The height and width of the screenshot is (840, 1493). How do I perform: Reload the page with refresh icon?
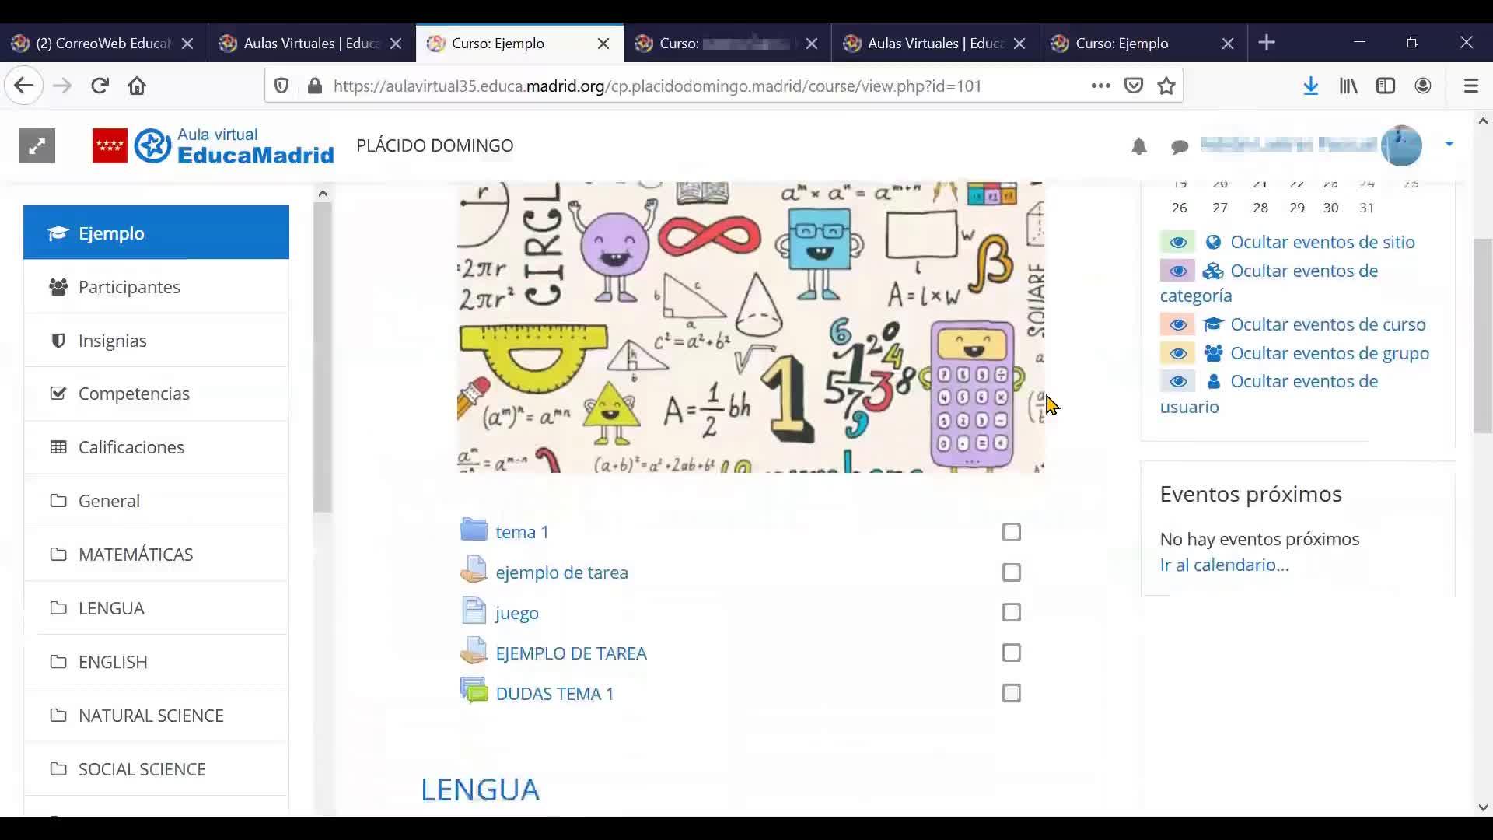tap(100, 86)
